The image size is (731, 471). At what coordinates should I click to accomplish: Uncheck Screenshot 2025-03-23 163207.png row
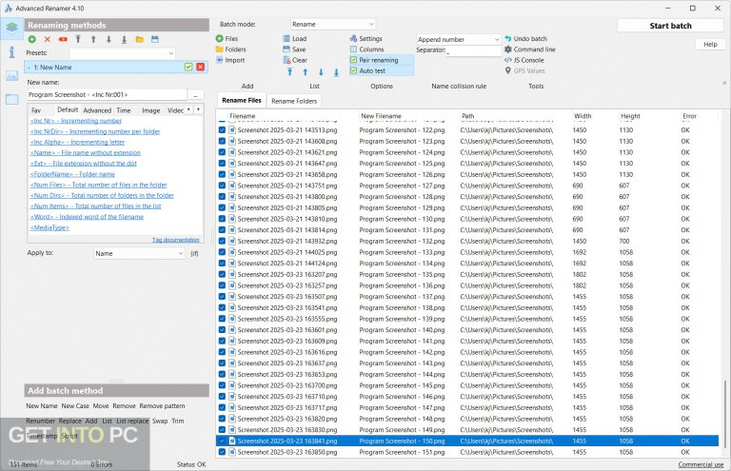pos(222,274)
